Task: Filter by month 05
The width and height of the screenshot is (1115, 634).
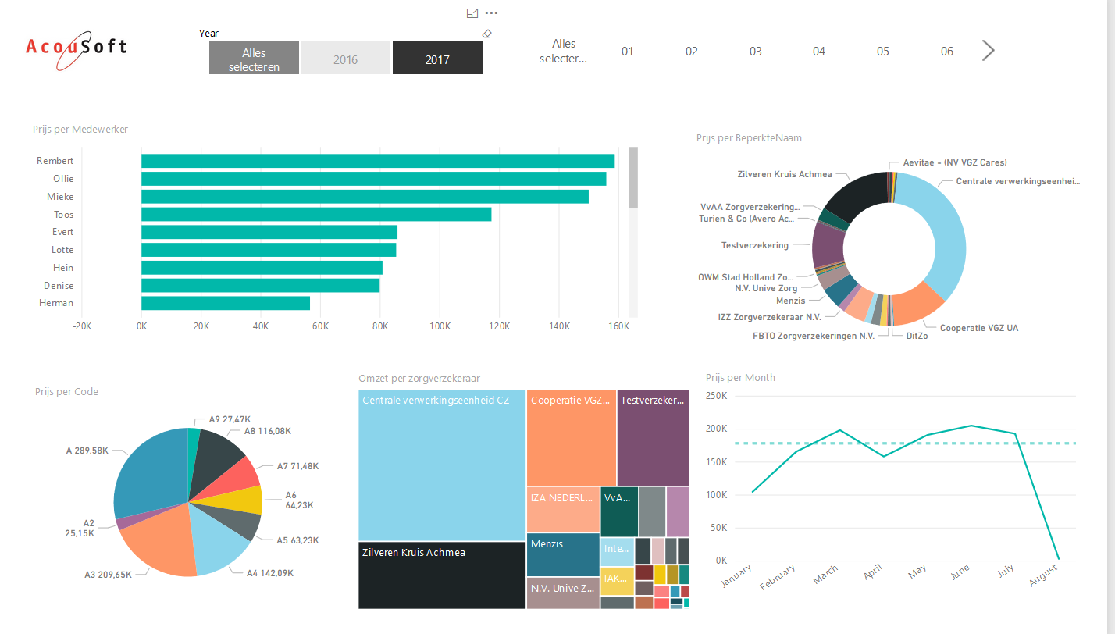Action: point(883,52)
